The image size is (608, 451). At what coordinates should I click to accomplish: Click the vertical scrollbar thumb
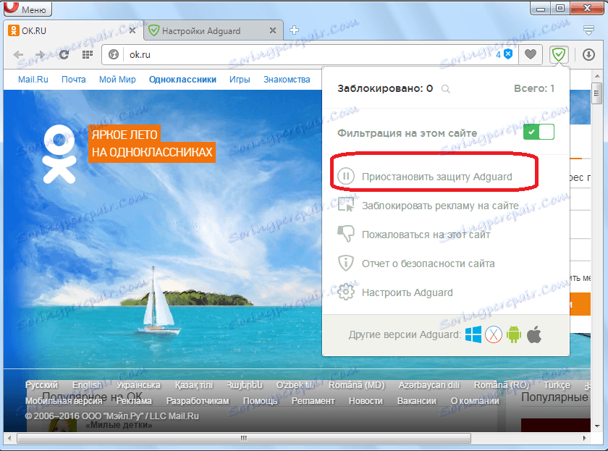[x=597, y=93]
